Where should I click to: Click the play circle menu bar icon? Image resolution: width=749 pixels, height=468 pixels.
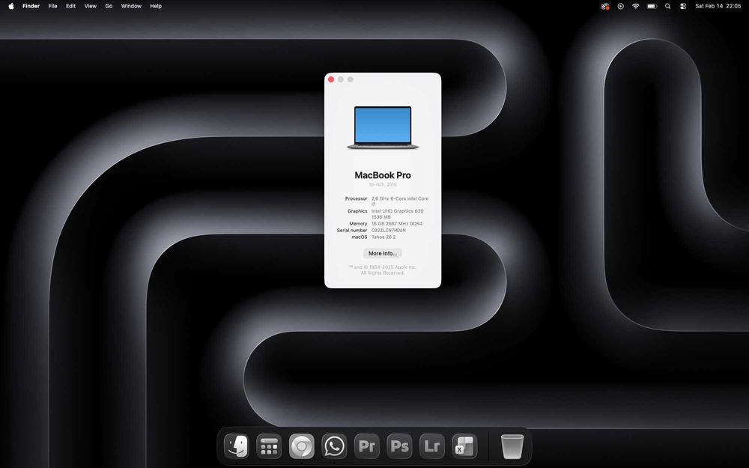(620, 6)
